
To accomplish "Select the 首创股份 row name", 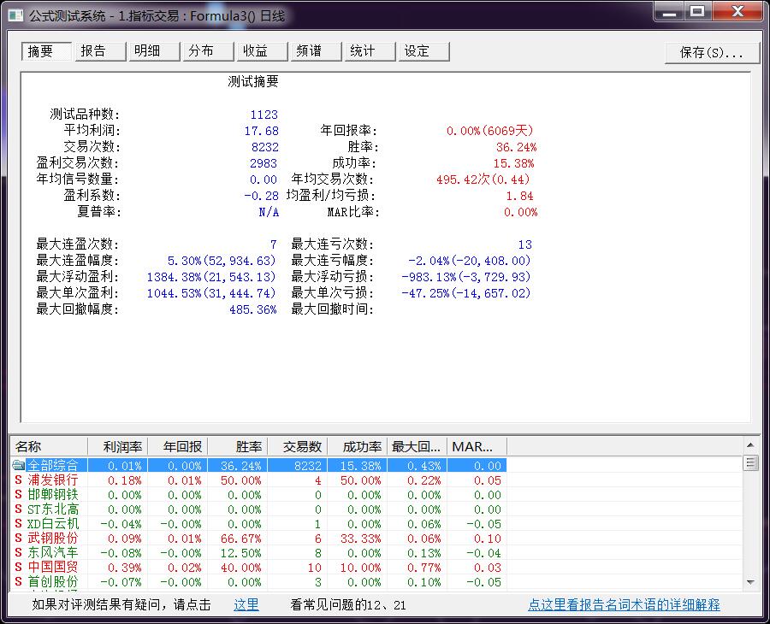I will tap(52, 582).
